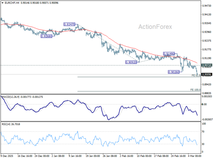The image size is (213, 159).
Task: Click the RSI(14) 26.7018 indicator label
Action: point(11,124)
